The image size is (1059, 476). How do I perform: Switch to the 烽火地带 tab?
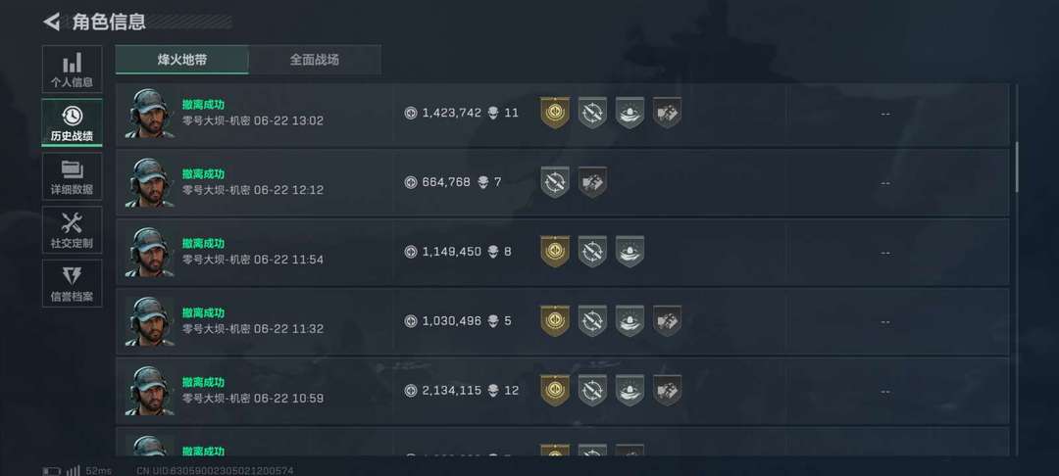182,60
